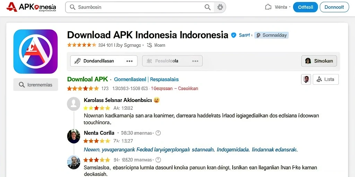355x177 pixels.
Task: Click the avatar icon inside Sinolem button
Action: 308,61
